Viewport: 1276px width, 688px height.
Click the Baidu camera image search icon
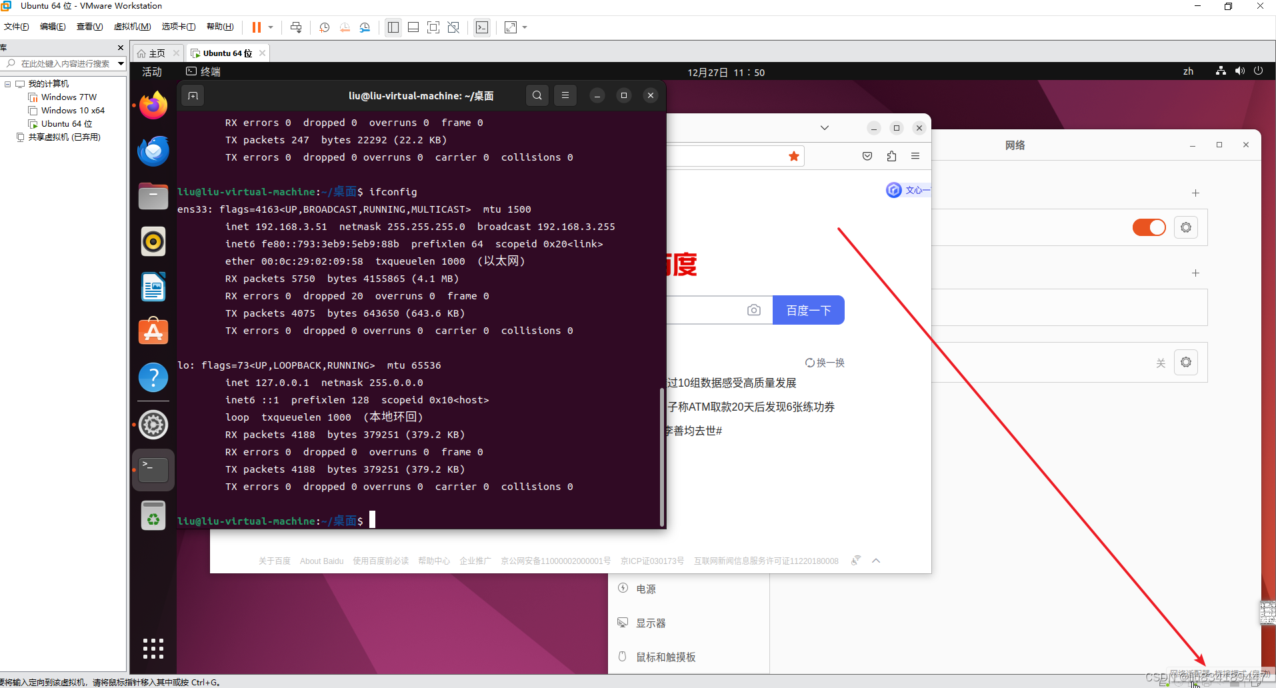pos(754,310)
